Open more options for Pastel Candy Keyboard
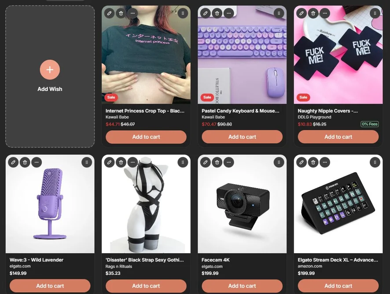Viewport: 390px width, 294px height. click(228, 13)
